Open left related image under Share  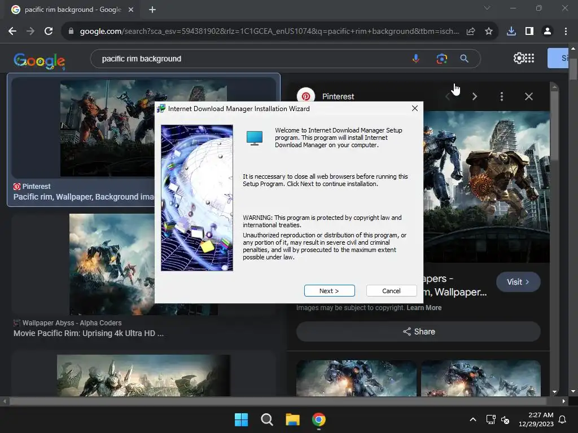pos(356,378)
